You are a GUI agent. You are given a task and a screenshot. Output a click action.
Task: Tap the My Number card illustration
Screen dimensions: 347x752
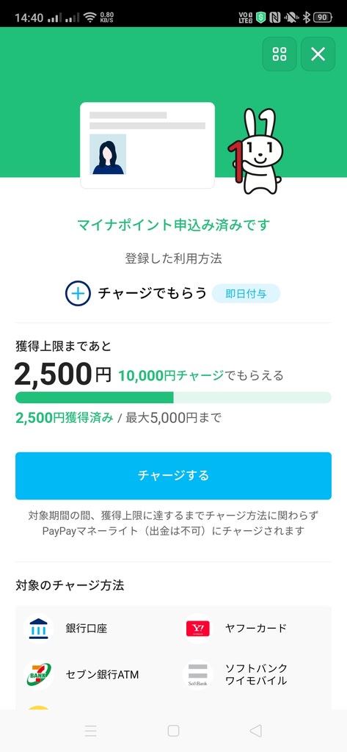(x=147, y=145)
